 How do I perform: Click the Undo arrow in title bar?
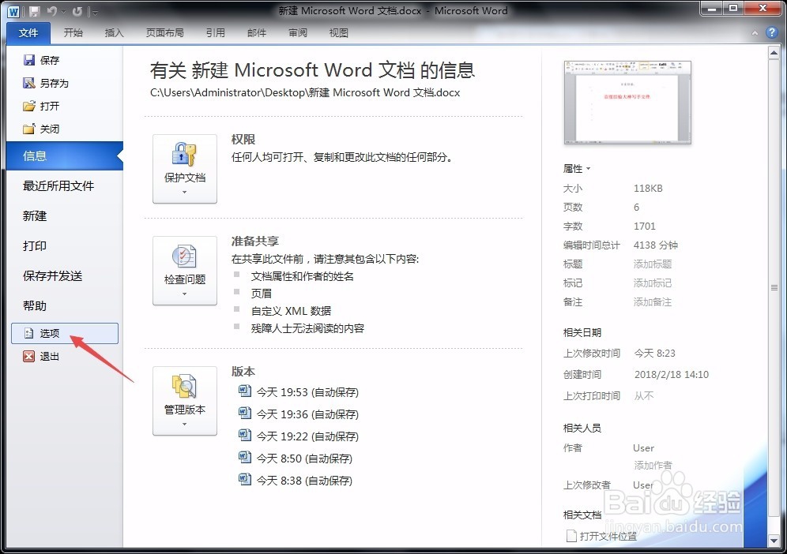pyautogui.click(x=51, y=11)
